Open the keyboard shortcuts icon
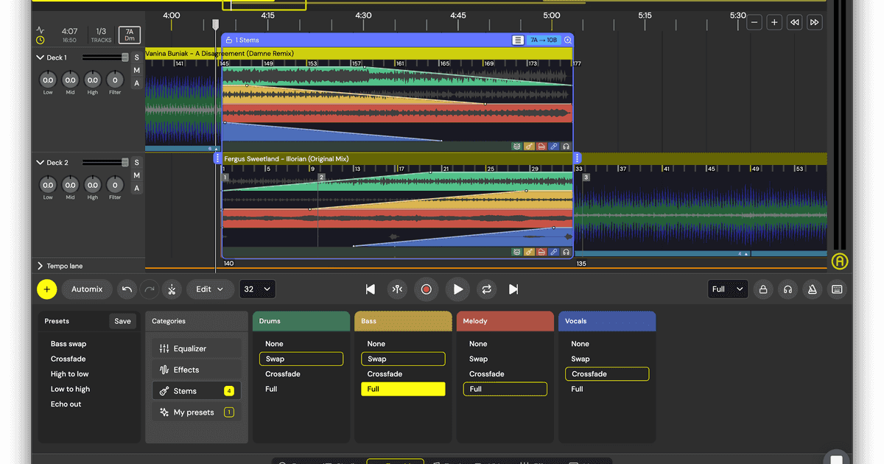The height and width of the screenshot is (464, 884). coord(837,289)
